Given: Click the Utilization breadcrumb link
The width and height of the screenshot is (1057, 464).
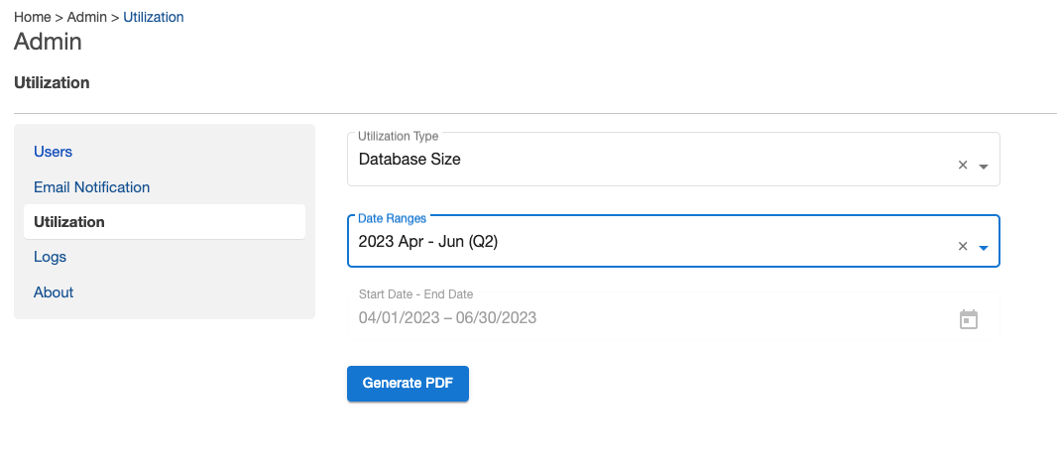Looking at the screenshot, I should click(x=153, y=17).
